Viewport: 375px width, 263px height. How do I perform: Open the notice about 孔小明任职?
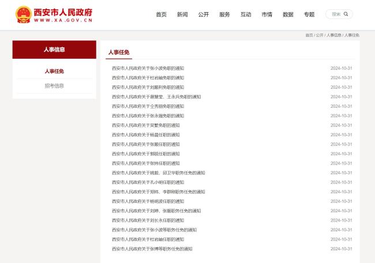click(x=148, y=182)
